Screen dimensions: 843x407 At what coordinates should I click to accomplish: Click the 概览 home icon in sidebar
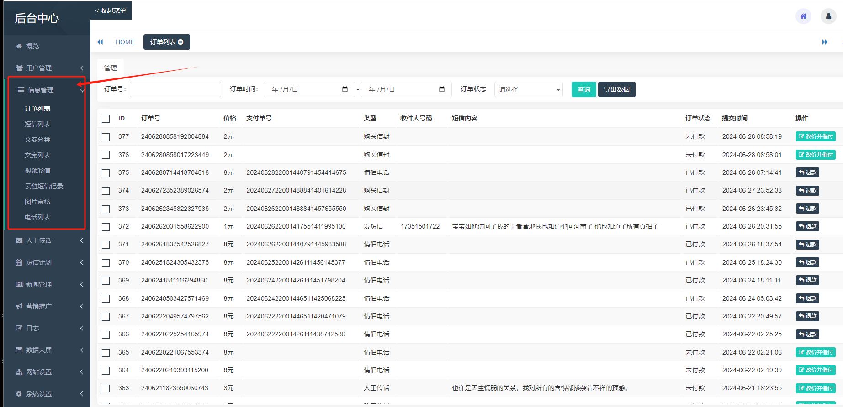[x=19, y=46]
